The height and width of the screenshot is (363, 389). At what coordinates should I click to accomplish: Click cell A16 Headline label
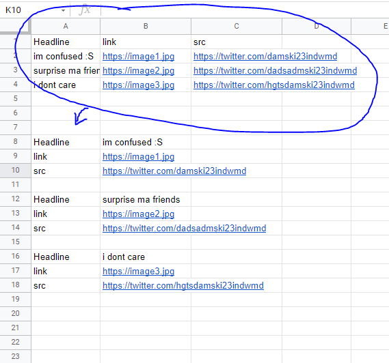66,257
